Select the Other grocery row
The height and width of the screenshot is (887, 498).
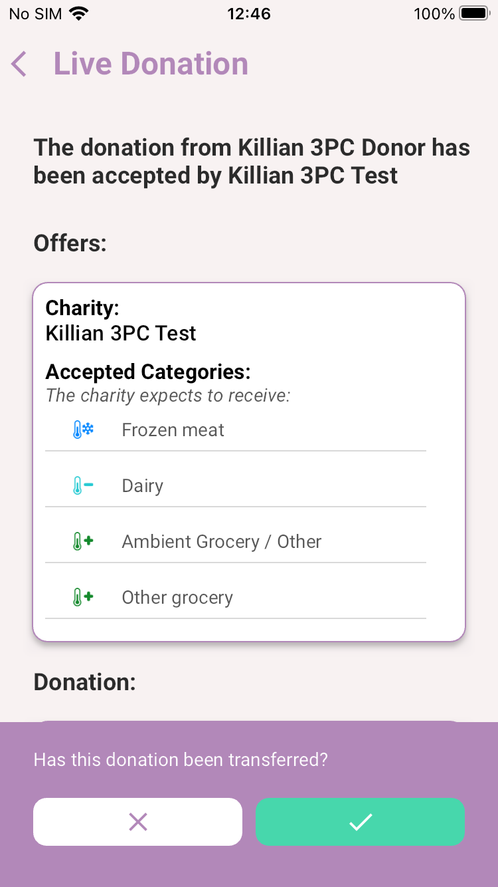[236, 598]
